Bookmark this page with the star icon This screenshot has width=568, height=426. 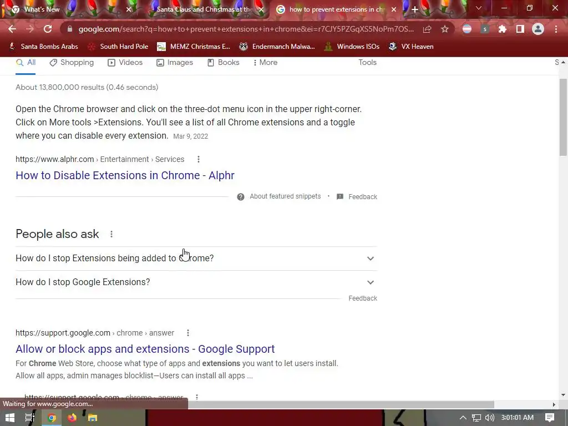tap(445, 29)
